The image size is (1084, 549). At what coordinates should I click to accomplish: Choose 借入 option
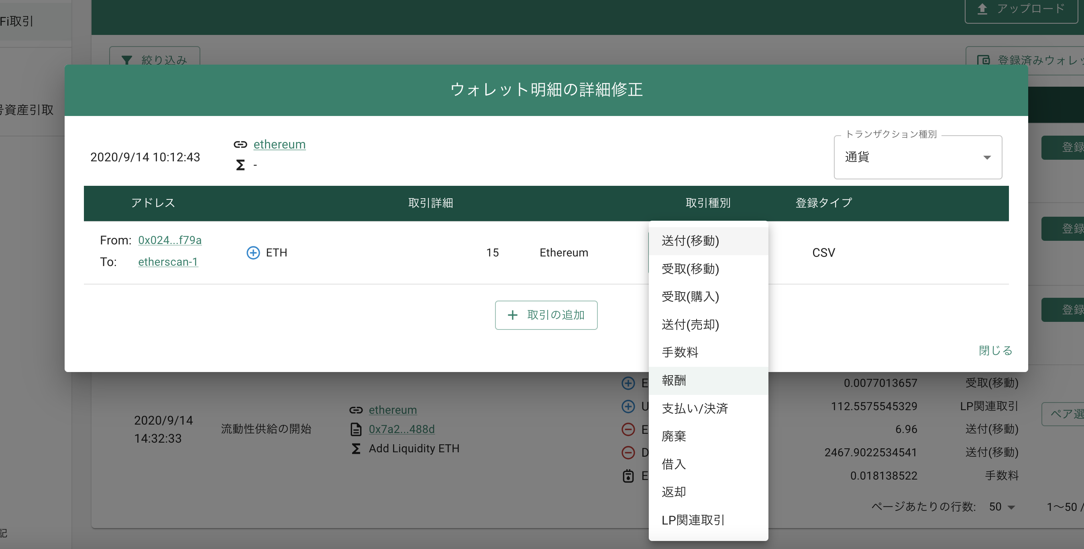[x=708, y=464]
